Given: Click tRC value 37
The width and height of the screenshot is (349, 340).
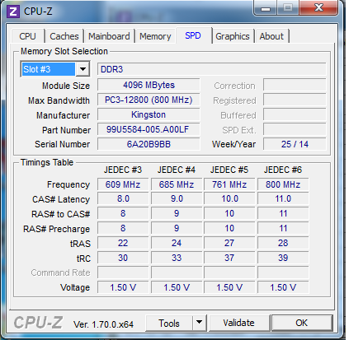Looking at the screenshot, I should (x=229, y=258).
